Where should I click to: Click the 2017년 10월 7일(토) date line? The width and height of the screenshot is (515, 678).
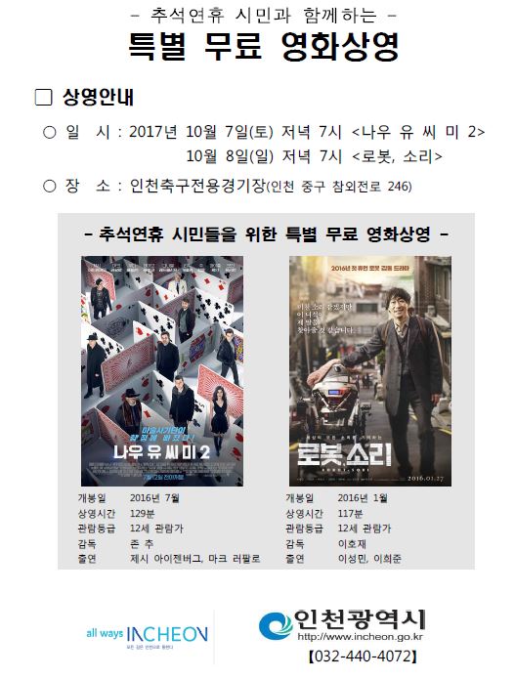tap(307, 132)
